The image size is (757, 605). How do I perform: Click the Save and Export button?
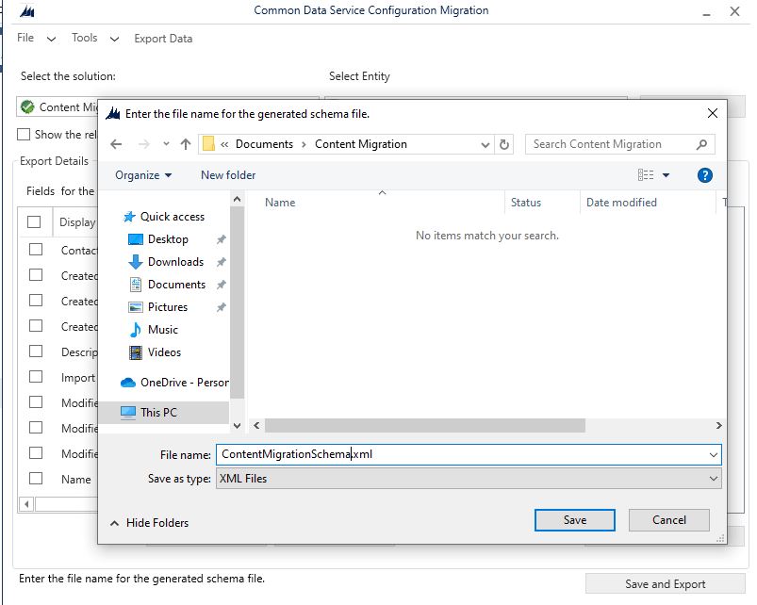pyautogui.click(x=665, y=583)
